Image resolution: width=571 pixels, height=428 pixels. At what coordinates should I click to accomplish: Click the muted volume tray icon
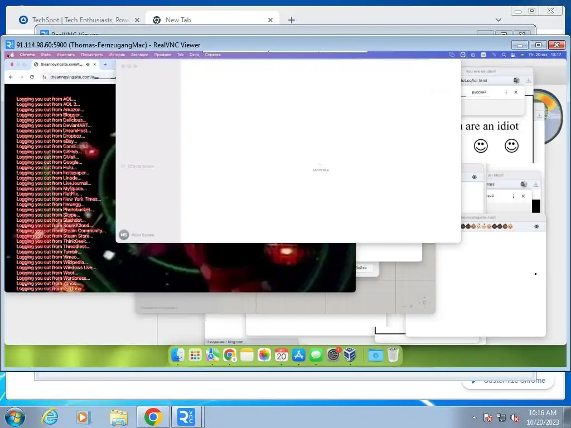515,417
